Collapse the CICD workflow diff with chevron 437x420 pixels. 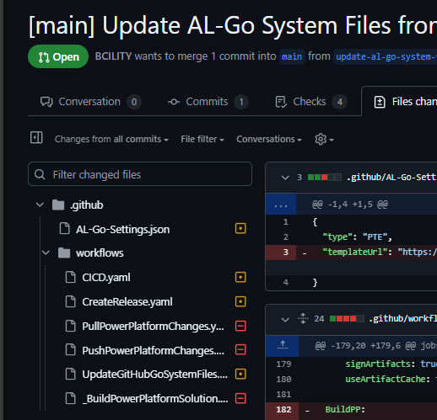click(285, 319)
